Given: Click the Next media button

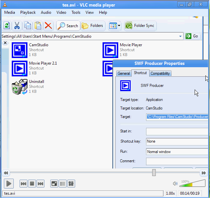Looking at the screenshot, I should 40,184.
